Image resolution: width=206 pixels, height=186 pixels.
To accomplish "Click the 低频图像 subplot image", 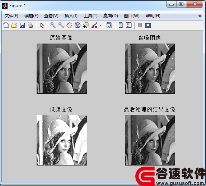I will tap(62, 140).
